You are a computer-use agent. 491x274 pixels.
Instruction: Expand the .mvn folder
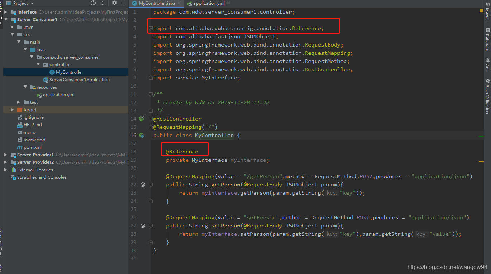(13, 27)
